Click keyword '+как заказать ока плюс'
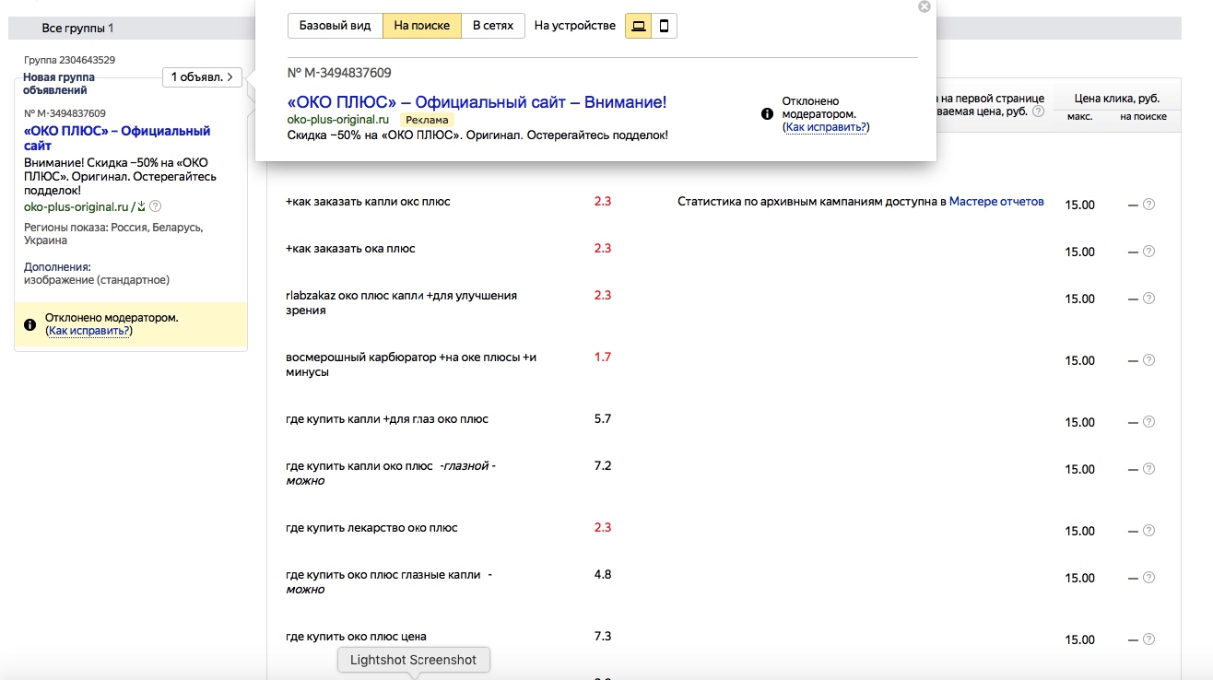This screenshot has width=1213, height=680. point(351,248)
